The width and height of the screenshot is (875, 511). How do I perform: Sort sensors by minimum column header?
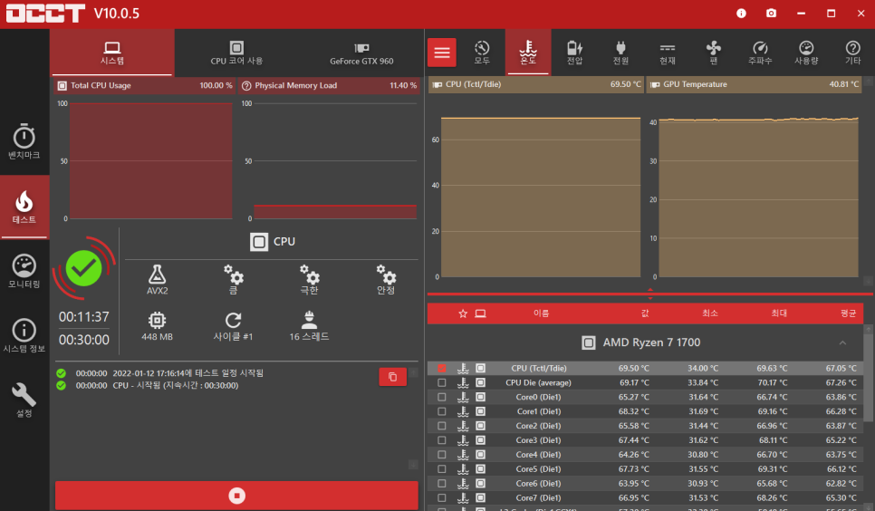pyautogui.click(x=710, y=313)
